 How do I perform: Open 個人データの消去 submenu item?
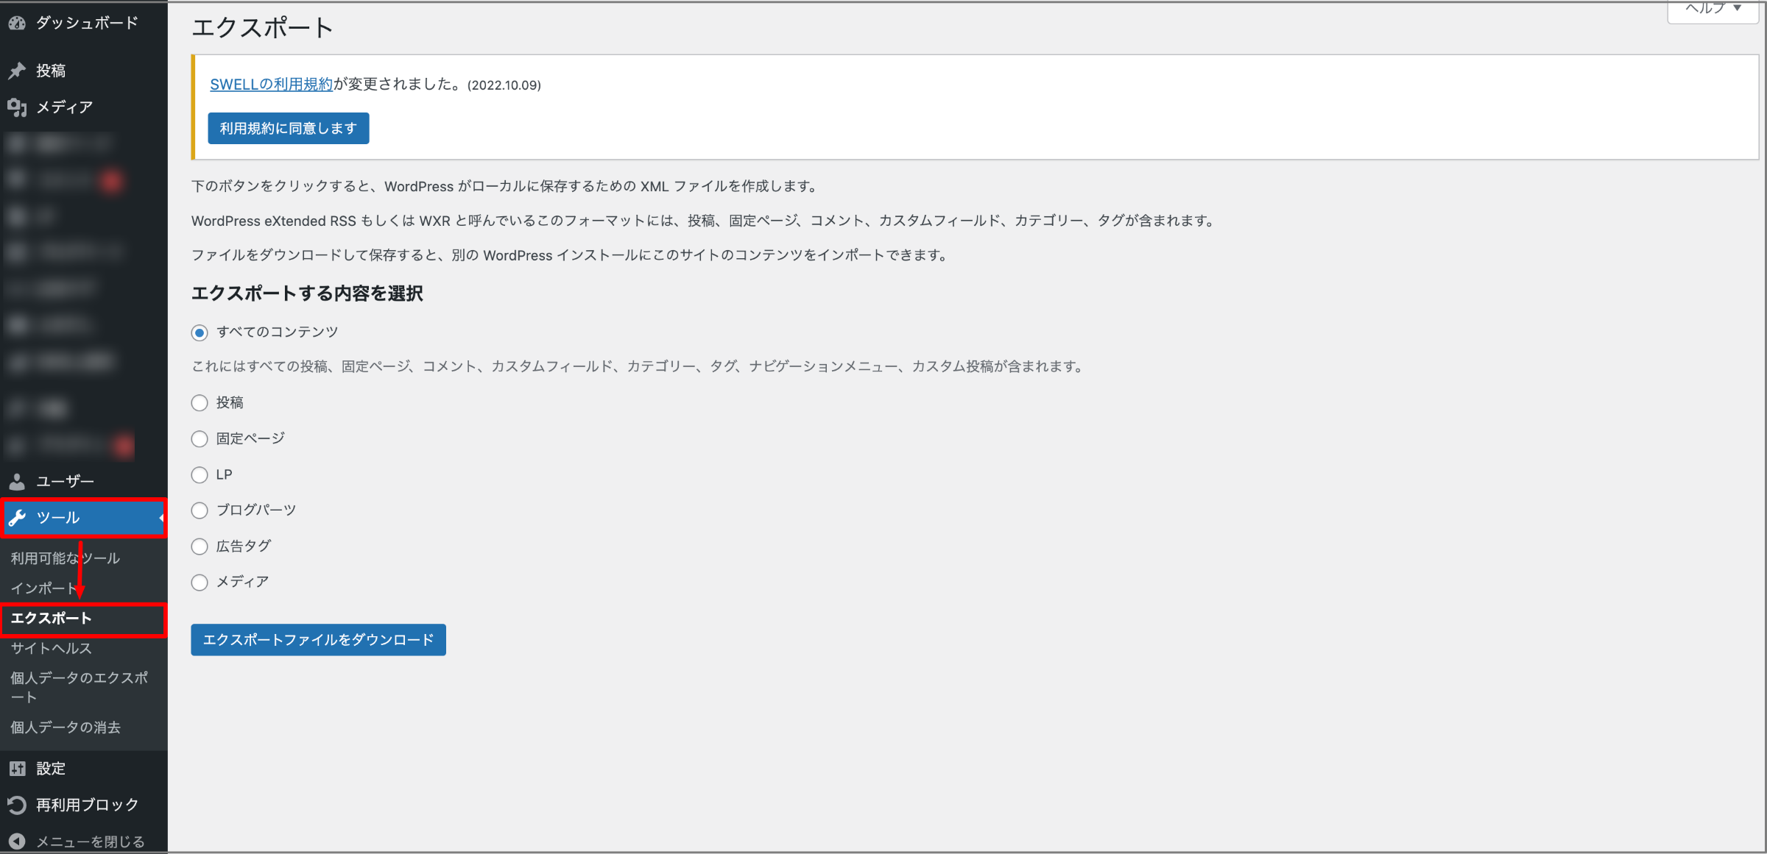66,727
